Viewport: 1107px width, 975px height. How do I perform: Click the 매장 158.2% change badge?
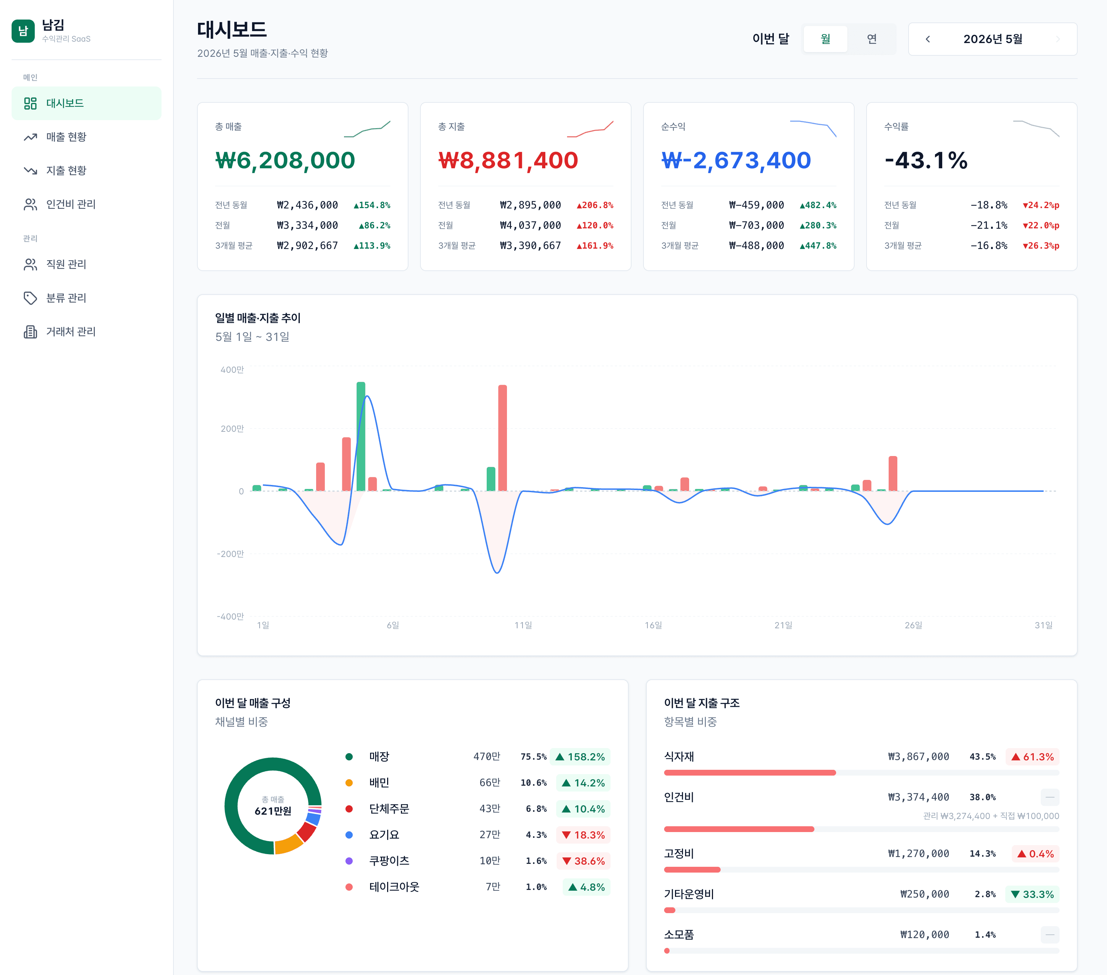click(580, 757)
